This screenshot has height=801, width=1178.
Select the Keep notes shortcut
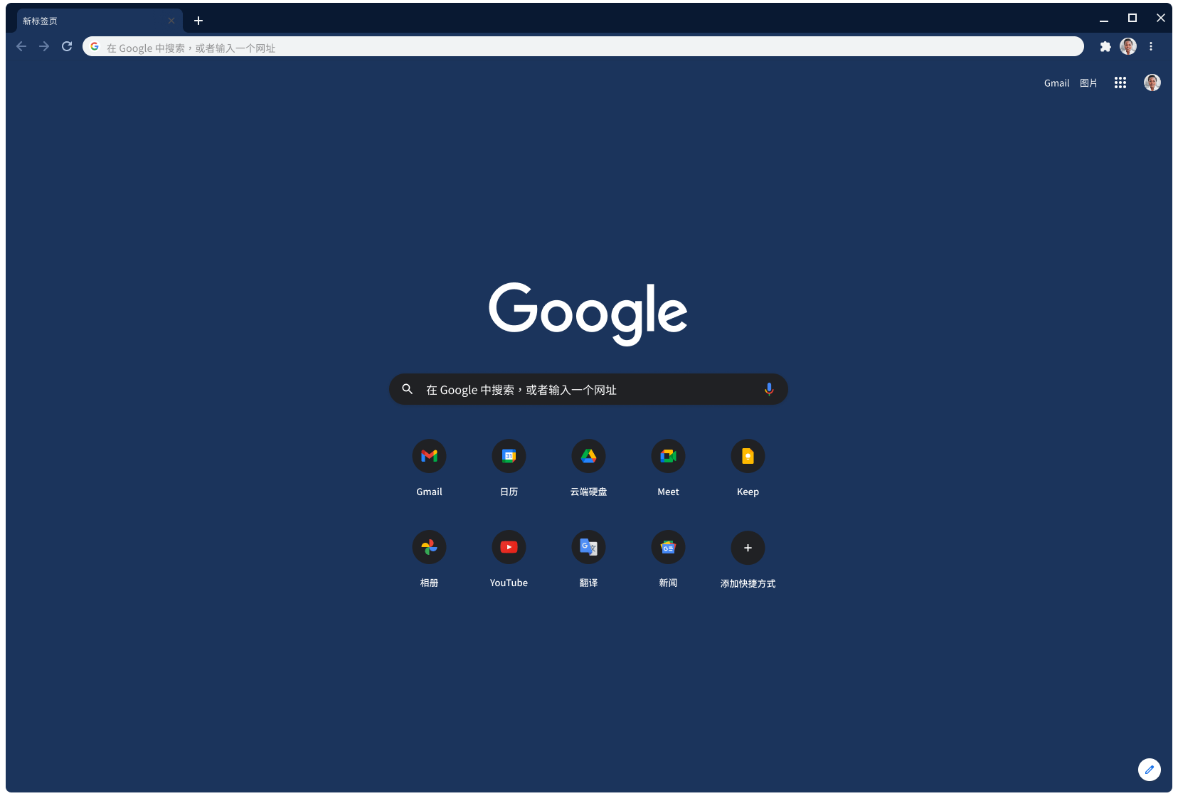pos(748,456)
